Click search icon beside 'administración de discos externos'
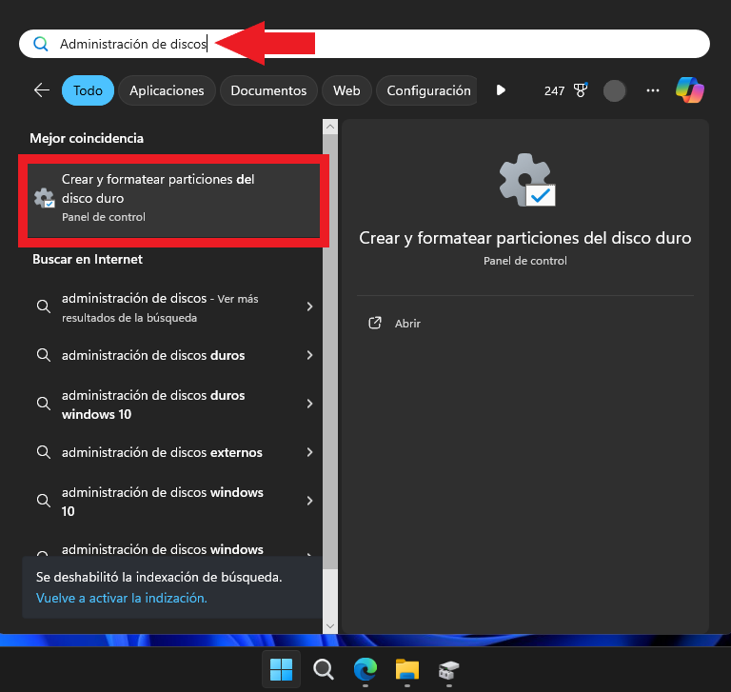 (x=44, y=451)
